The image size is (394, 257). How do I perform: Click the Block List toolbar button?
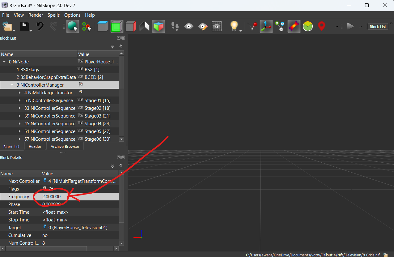(378, 27)
